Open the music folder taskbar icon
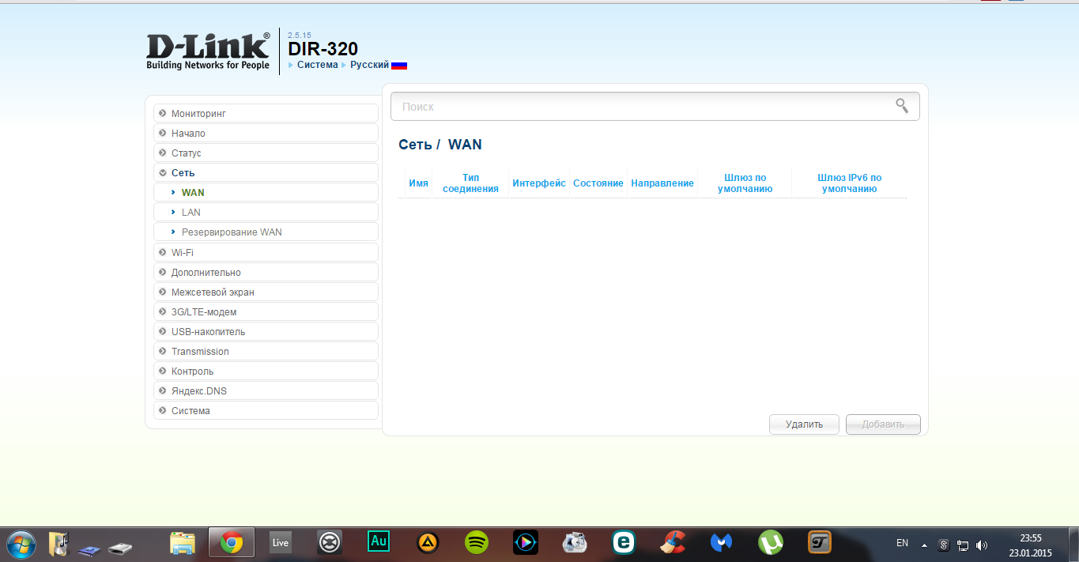Viewport: 1079px width, 562px height. click(x=59, y=543)
